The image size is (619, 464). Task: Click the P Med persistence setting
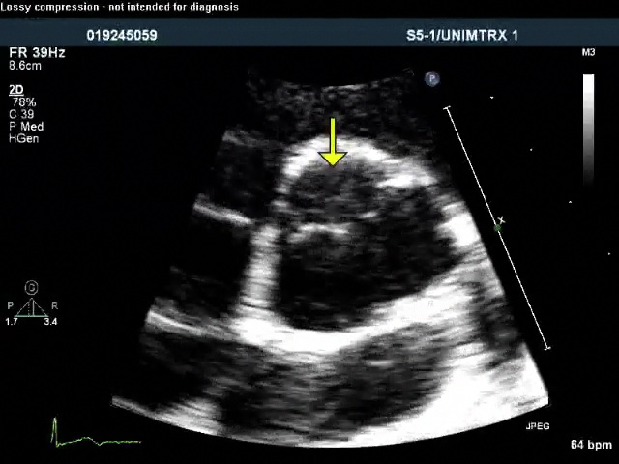tap(26, 127)
